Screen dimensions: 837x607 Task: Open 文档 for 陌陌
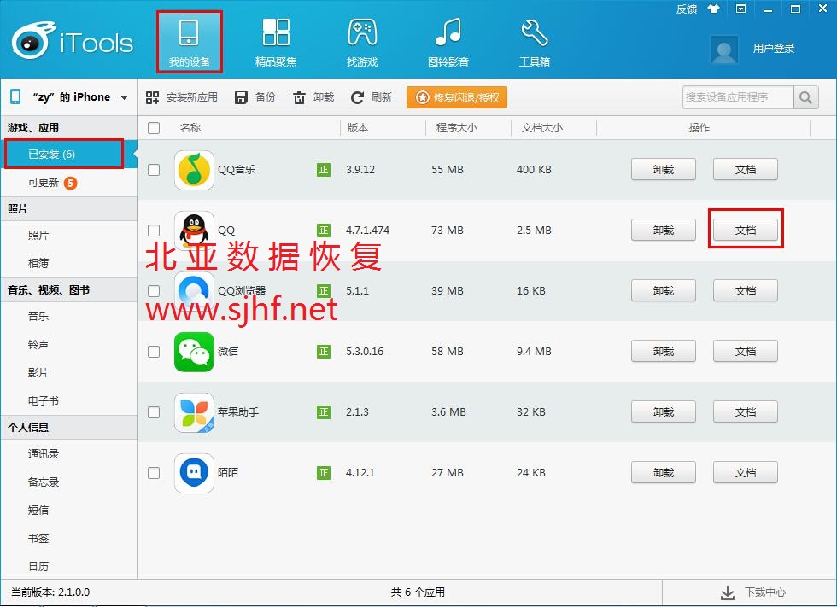[746, 473]
